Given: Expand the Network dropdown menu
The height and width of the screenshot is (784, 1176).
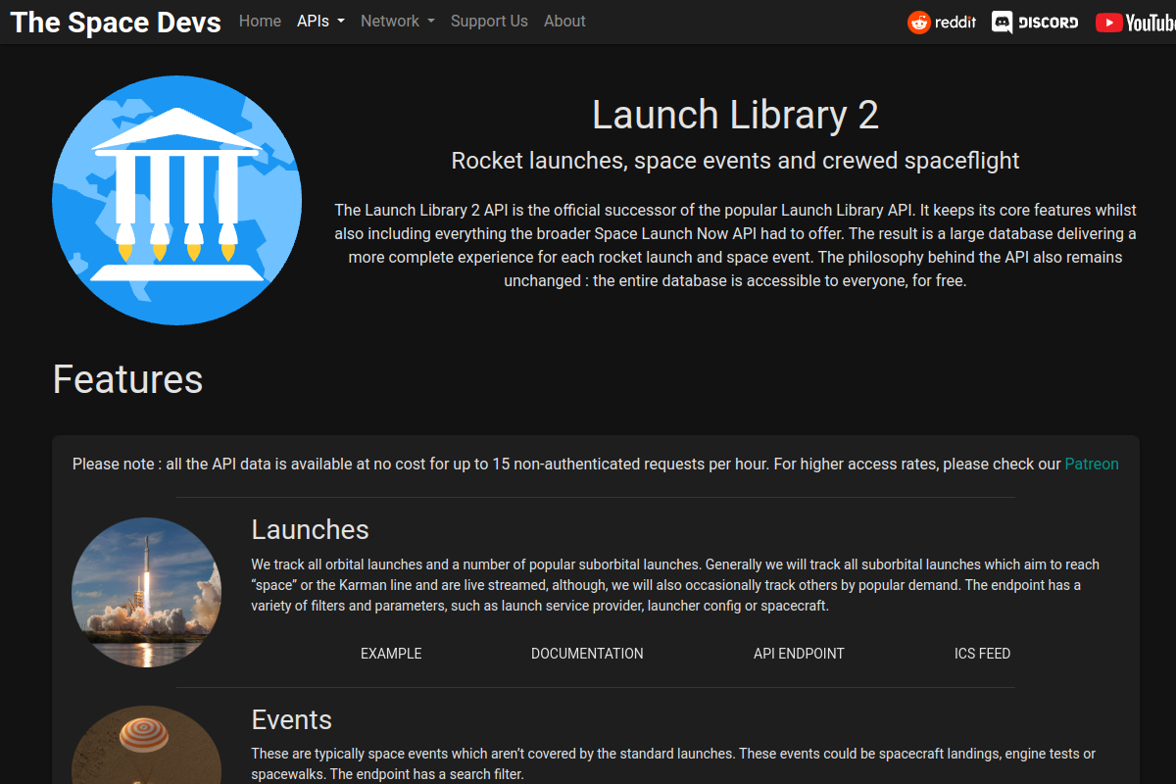Looking at the screenshot, I should click(x=397, y=21).
